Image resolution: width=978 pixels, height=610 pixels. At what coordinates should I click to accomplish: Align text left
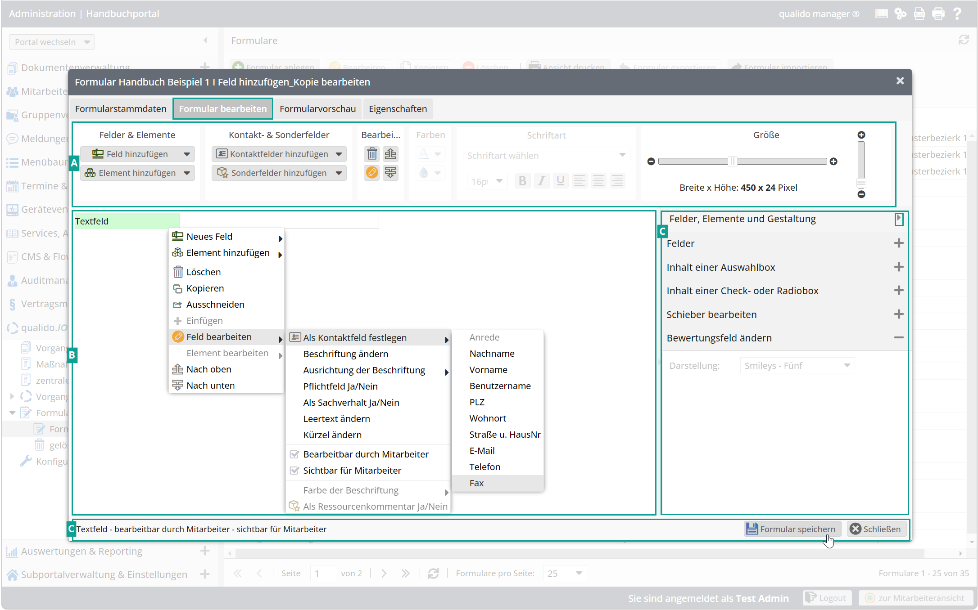click(x=580, y=181)
